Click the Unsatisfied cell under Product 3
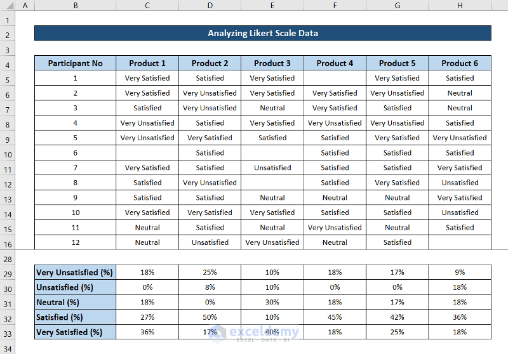 [272, 168]
